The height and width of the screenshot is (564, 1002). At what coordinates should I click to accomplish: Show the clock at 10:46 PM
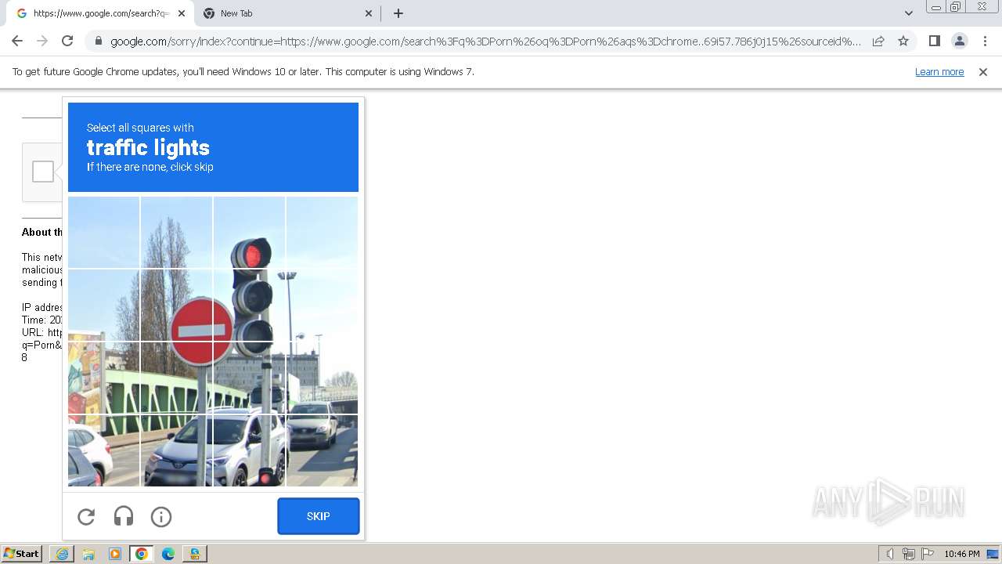(x=961, y=554)
